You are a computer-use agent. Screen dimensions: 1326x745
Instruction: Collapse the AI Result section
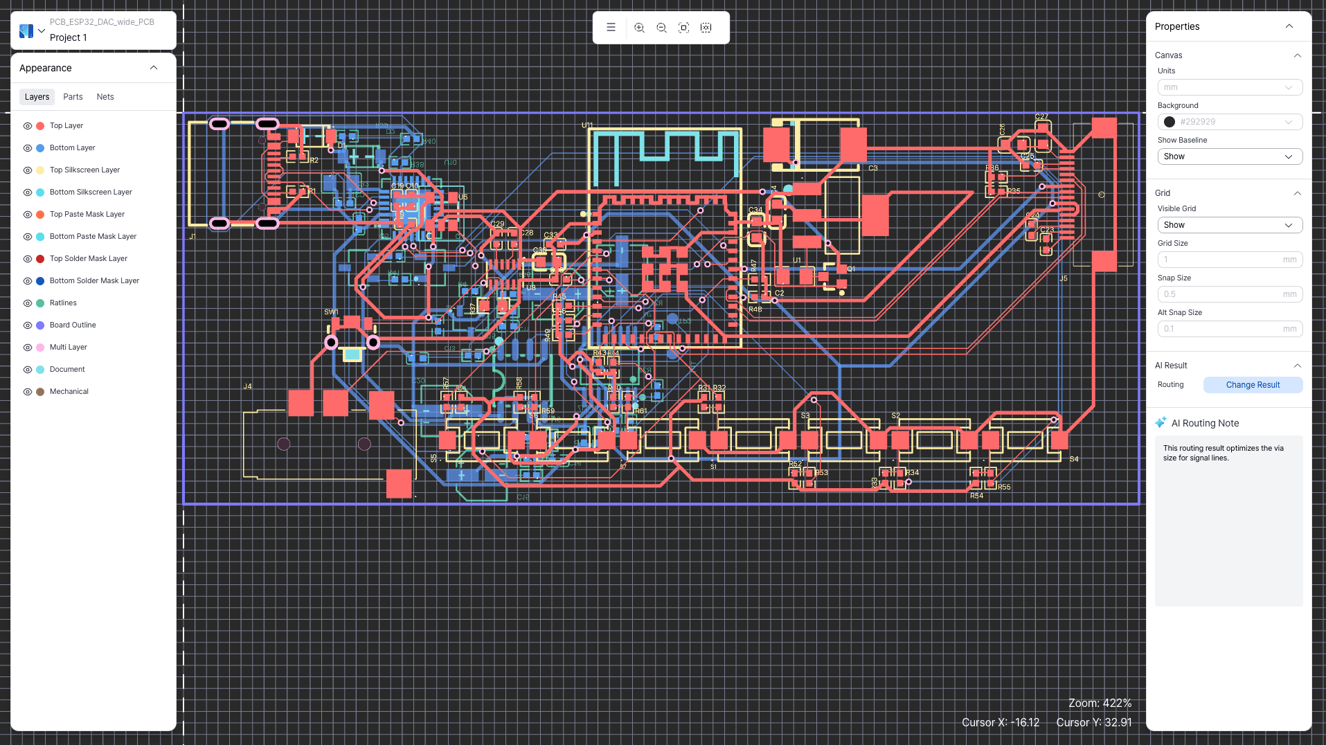[1298, 366]
